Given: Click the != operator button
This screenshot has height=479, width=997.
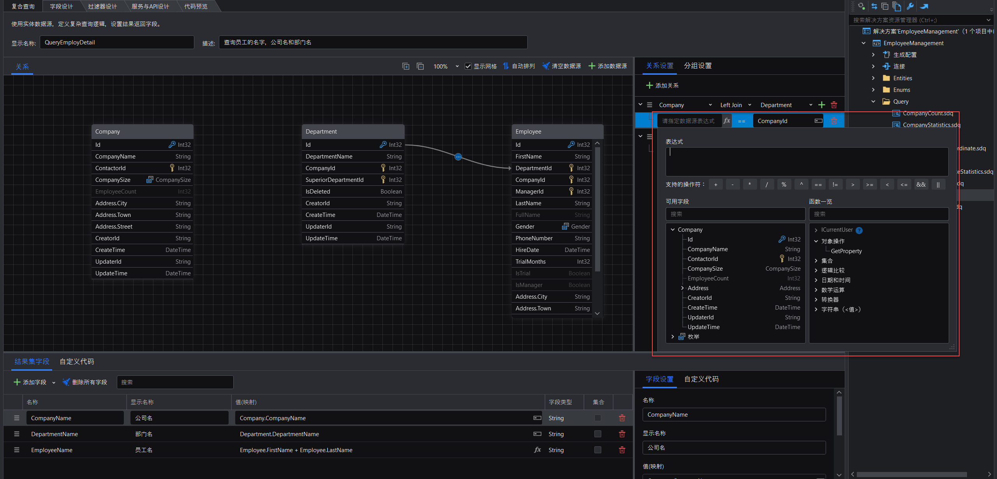Looking at the screenshot, I should pos(835,185).
